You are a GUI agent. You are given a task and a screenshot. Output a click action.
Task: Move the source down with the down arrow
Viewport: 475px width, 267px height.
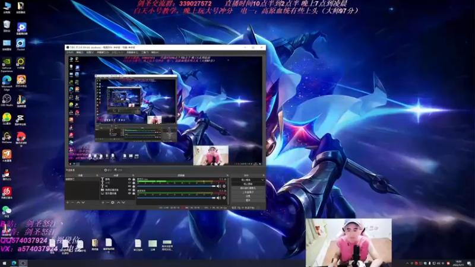point(123,202)
